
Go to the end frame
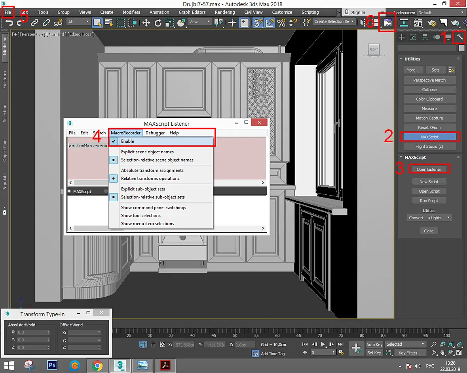[340, 344]
